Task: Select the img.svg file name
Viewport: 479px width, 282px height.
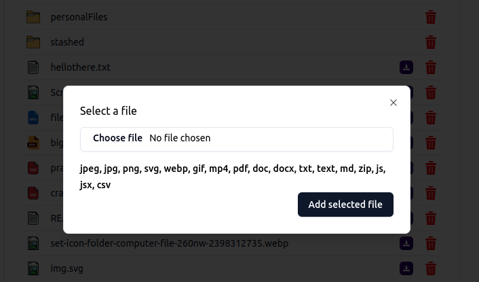Action: [x=66, y=268]
